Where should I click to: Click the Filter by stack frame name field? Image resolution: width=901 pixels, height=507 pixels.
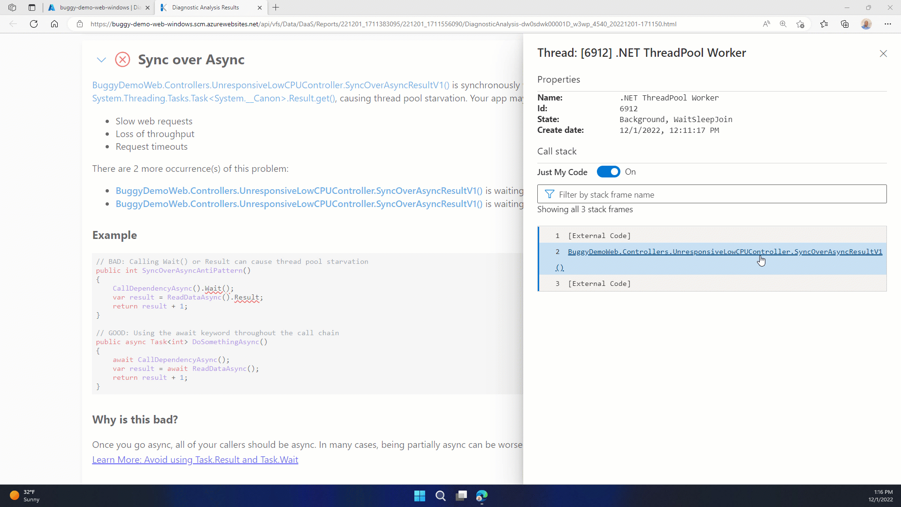718,194
